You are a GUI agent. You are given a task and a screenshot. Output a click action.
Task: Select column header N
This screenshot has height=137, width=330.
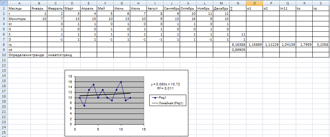[238, 3]
